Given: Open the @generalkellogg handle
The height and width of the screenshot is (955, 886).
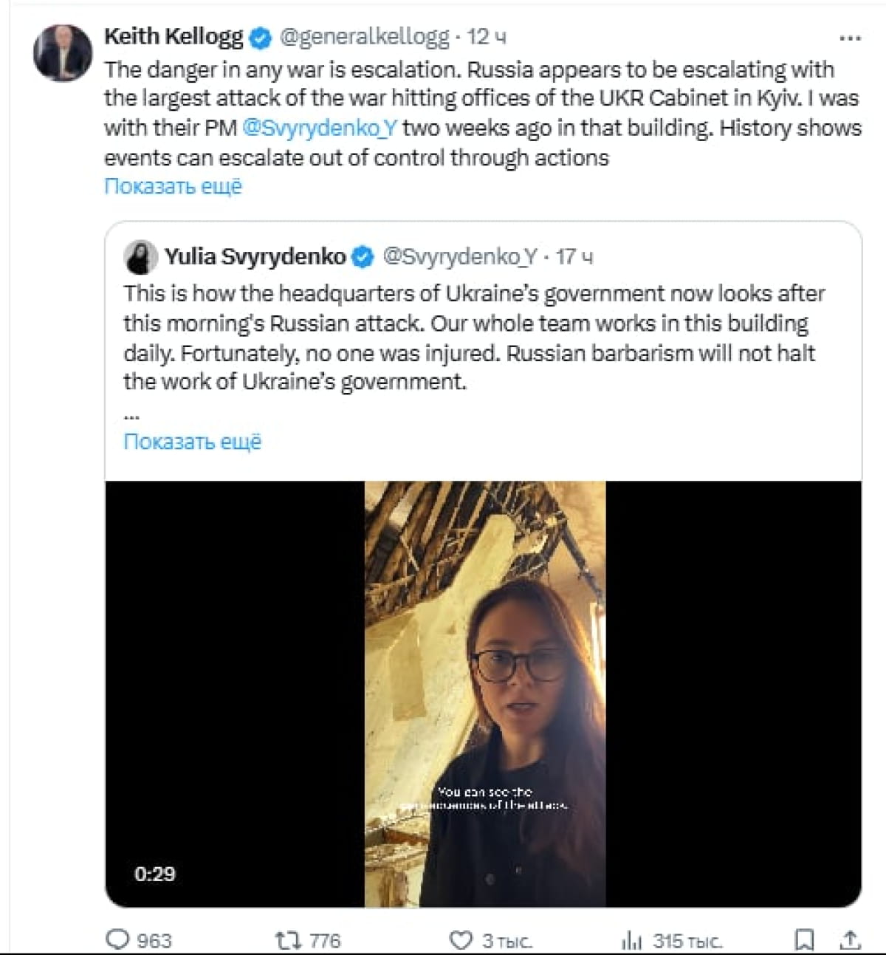Looking at the screenshot, I should tap(364, 36).
